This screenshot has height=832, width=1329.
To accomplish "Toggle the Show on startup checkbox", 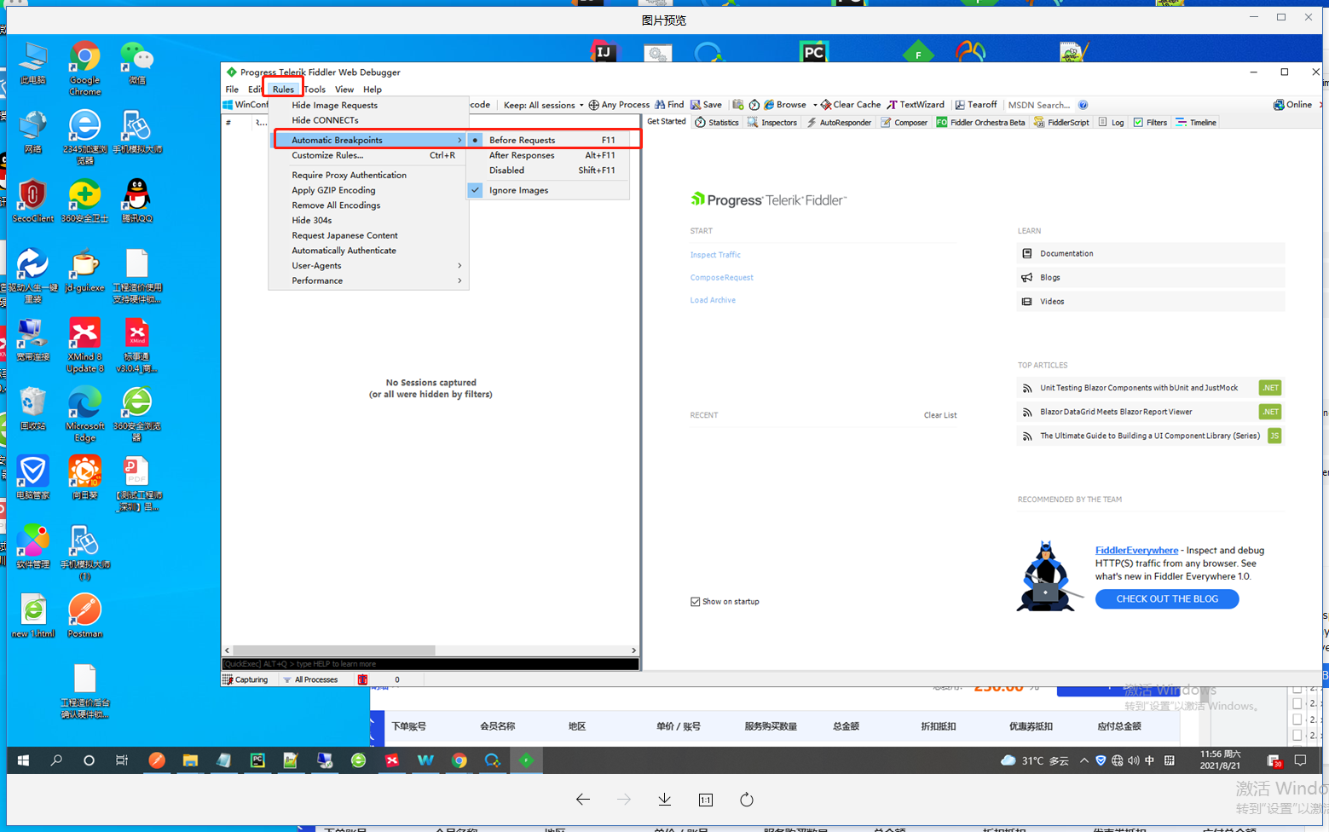I will point(695,602).
